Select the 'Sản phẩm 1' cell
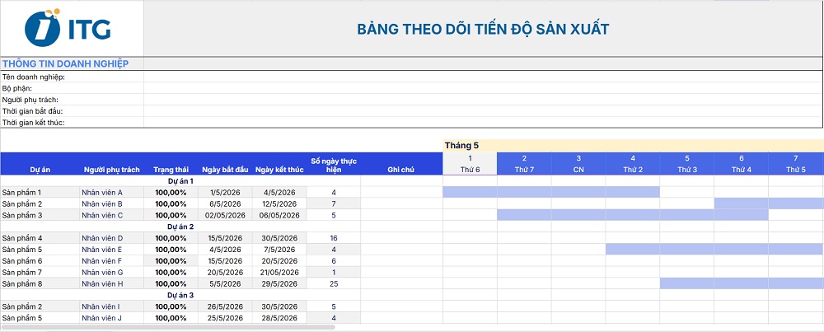The image size is (824, 332). pos(40,192)
